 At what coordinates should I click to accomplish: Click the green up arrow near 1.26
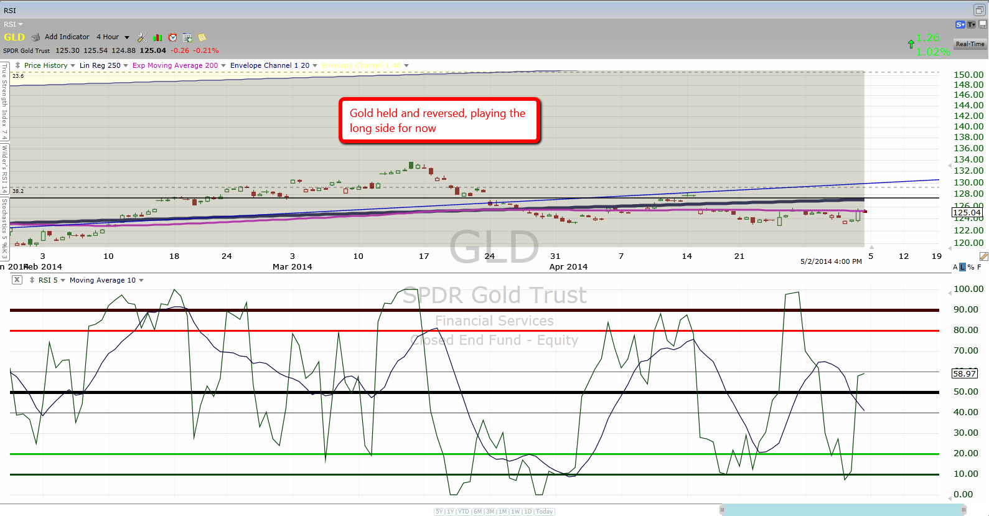click(x=911, y=44)
